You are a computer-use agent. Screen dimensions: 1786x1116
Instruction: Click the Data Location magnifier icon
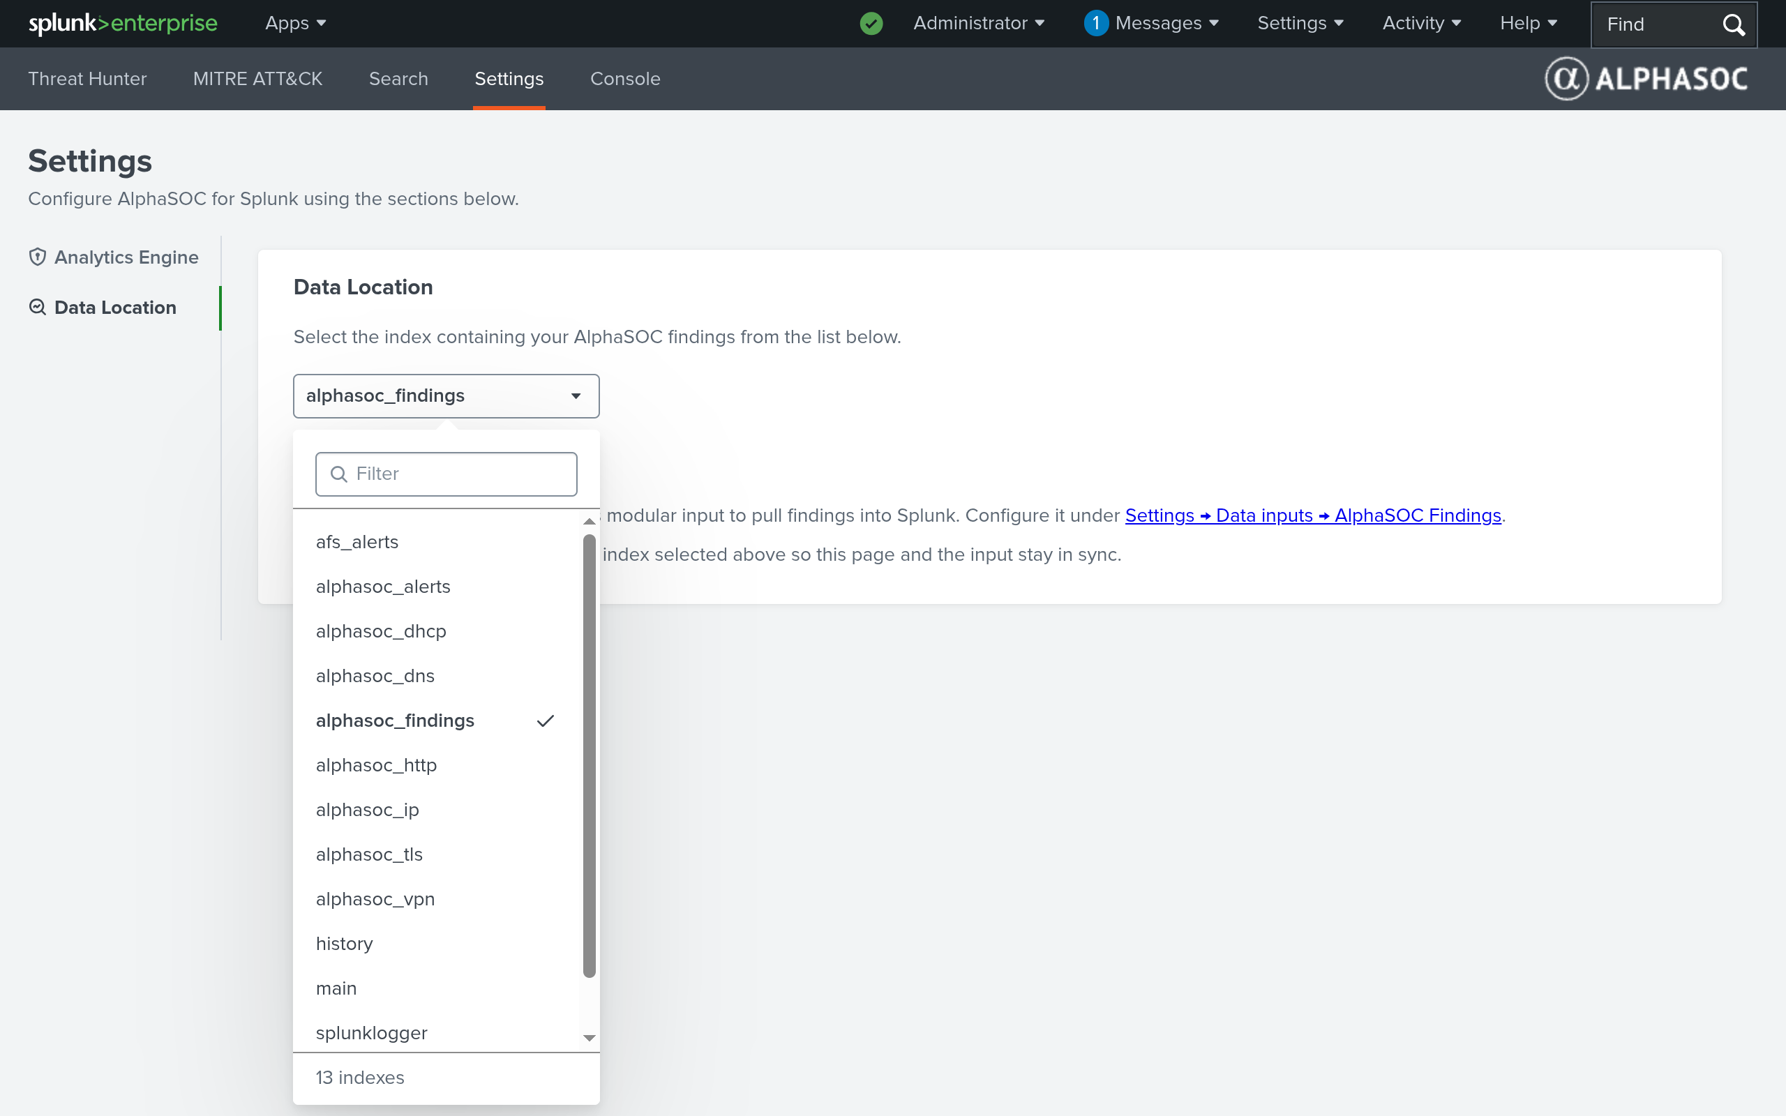38,307
